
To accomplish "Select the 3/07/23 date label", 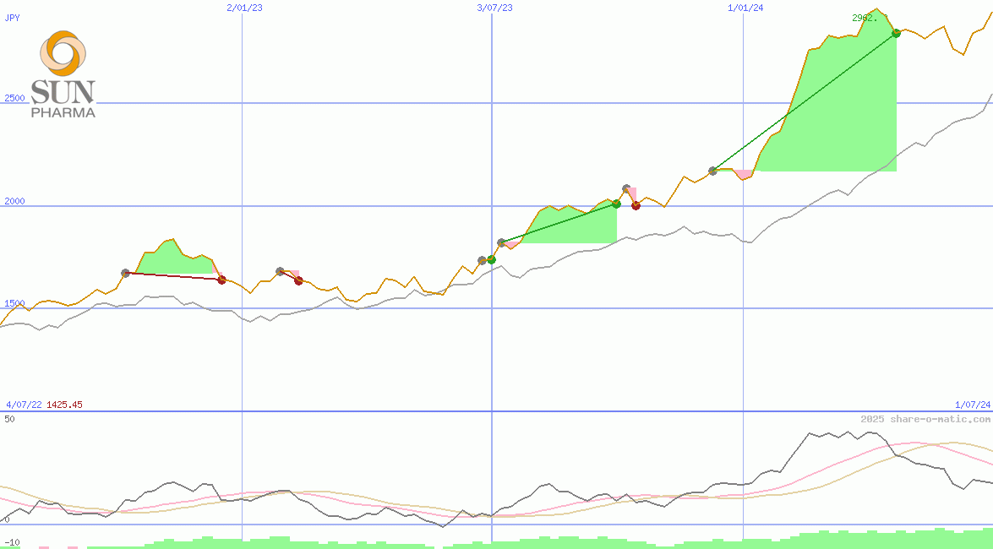I will [x=494, y=8].
